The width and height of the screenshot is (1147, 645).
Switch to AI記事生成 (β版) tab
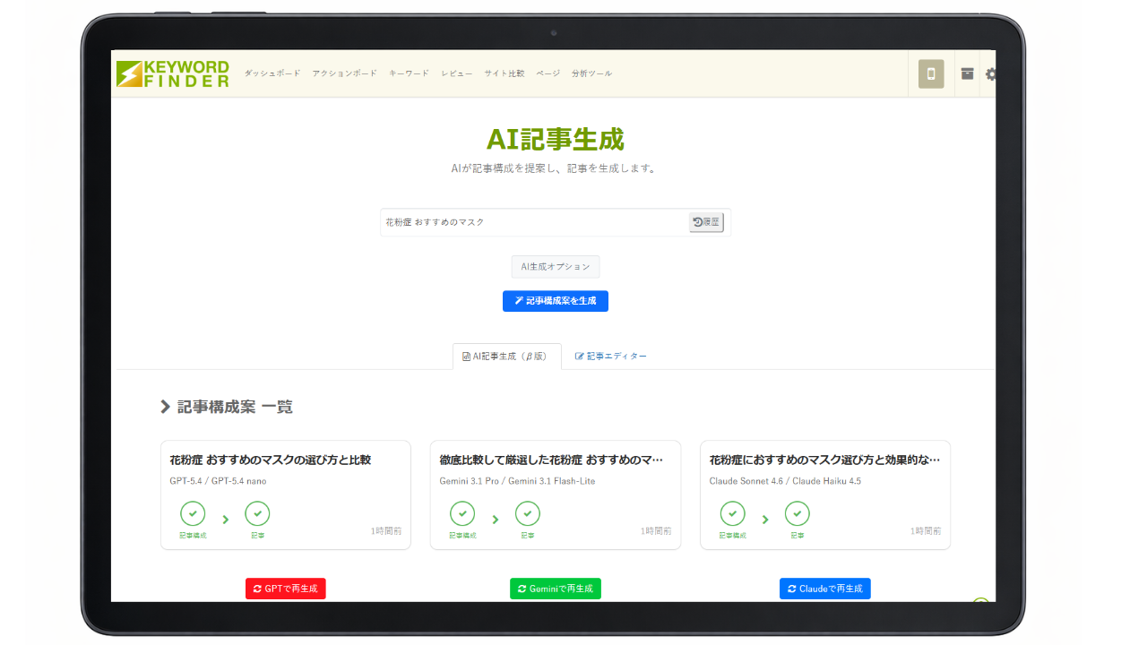[x=507, y=356]
